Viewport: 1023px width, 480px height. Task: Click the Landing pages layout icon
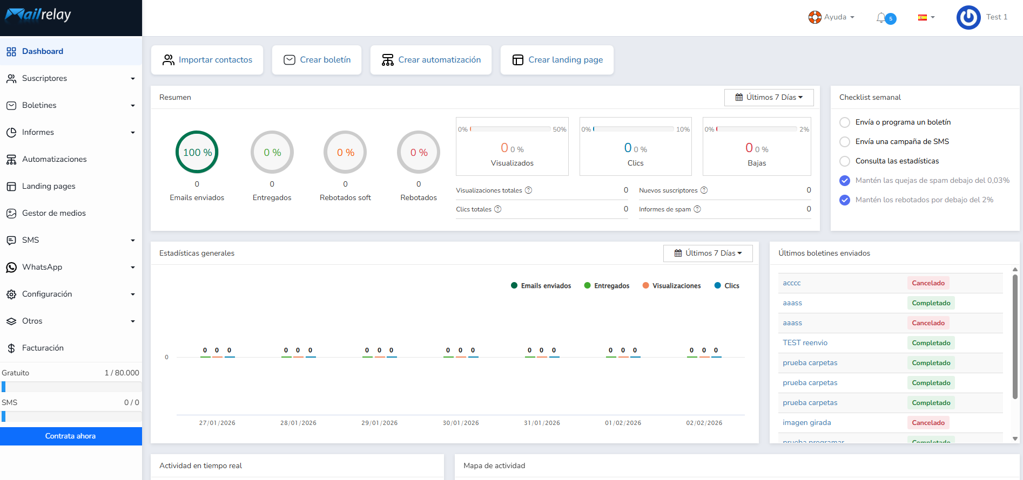click(x=11, y=187)
